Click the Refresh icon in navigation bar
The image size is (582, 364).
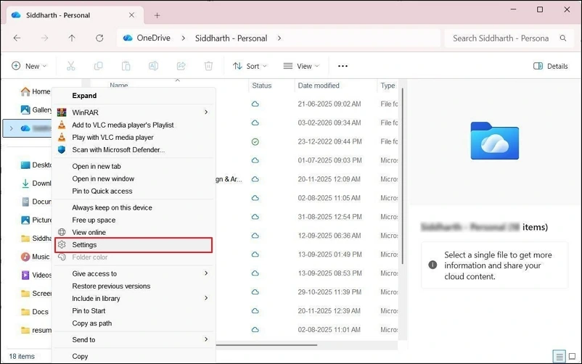coord(99,38)
